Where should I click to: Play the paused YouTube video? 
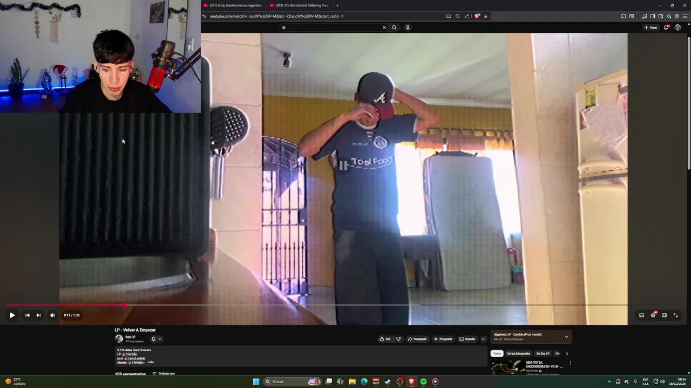[12, 315]
